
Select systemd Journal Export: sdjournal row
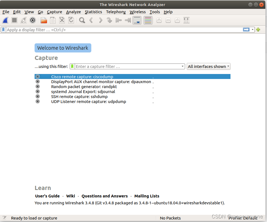[x=133, y=91]
